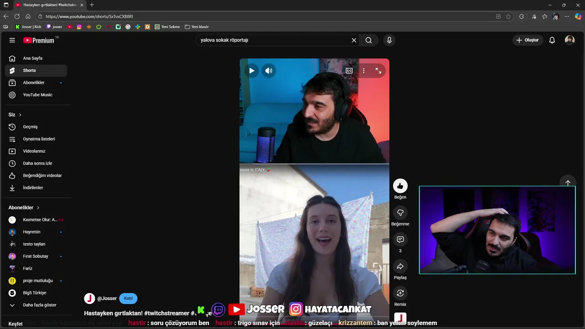The image size is (585, 329).
Task: Open Josser | Kick bookmark
Action: point(28,27)
